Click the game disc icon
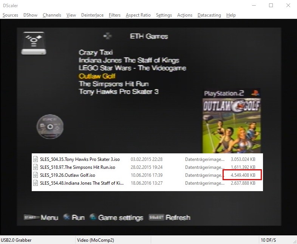Viewport: 297px width, 244px height. pyautogui.click(x=50, y=127)
